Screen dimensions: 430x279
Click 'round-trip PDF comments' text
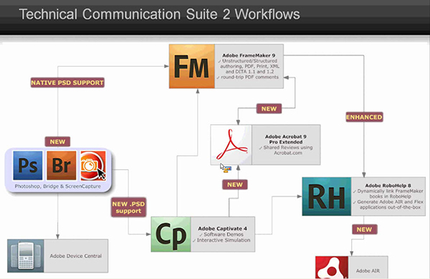[249, 77]
